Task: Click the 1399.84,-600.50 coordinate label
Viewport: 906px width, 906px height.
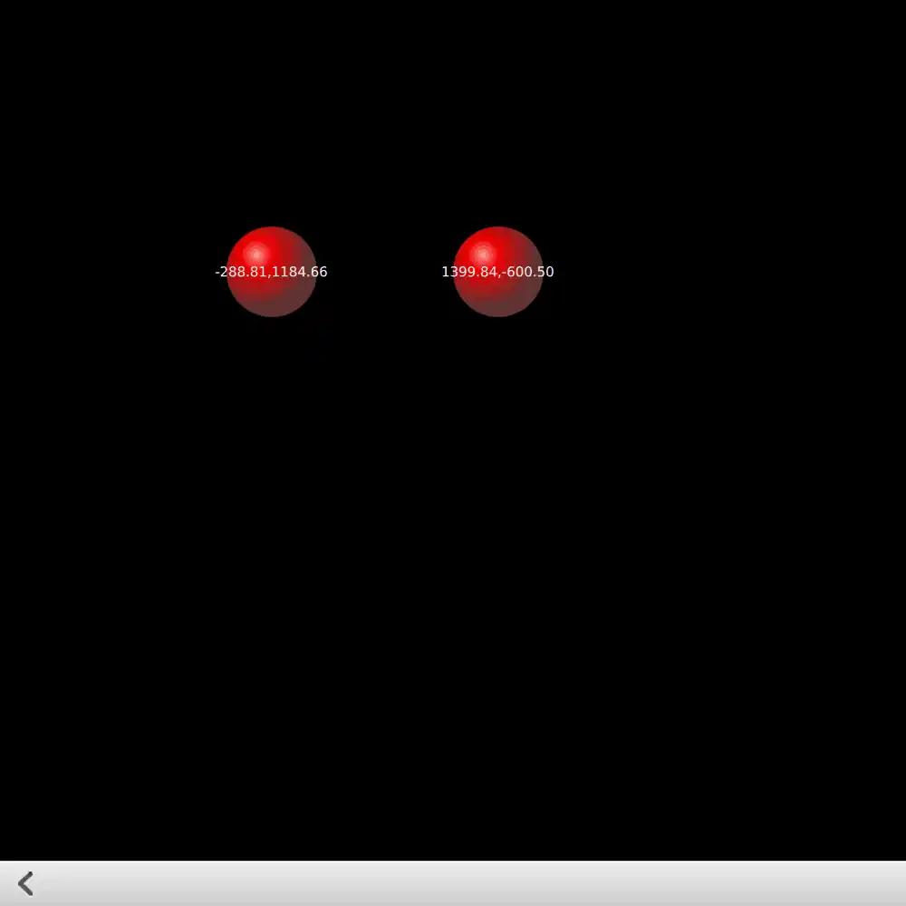Action: click(x=497, y=272)
